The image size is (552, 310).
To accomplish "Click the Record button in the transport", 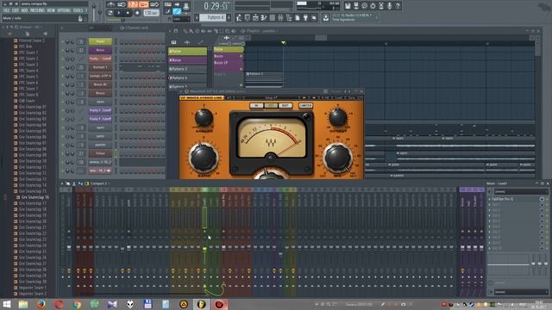I will [x=137, y=13].
